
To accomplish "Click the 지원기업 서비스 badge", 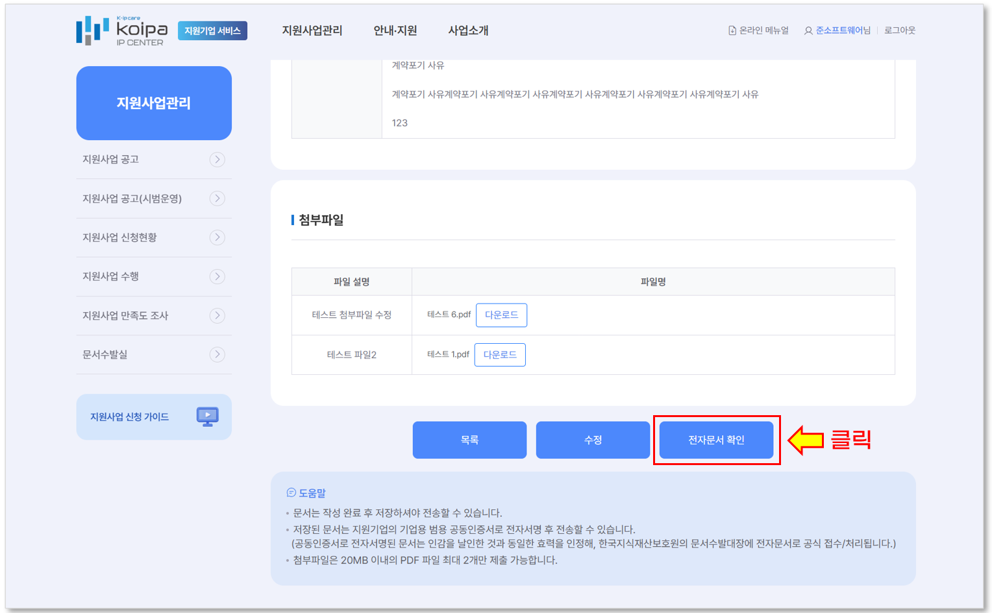I will click(212, 30).
